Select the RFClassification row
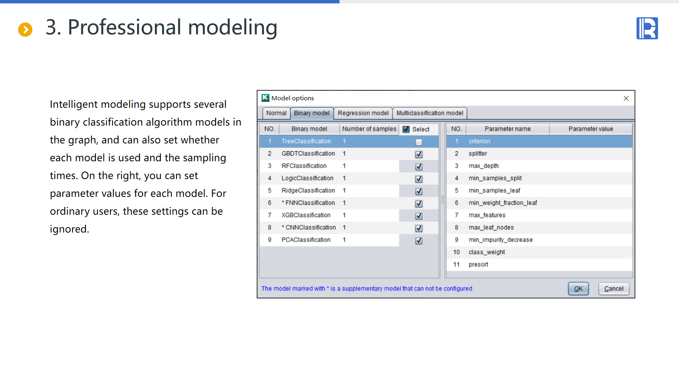This screenshot has width=679, height=382. coord(304,166)
